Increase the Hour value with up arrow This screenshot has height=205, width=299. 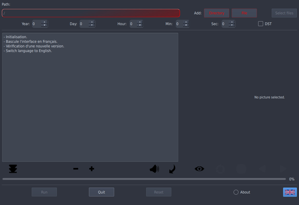(x=140, y=22)
